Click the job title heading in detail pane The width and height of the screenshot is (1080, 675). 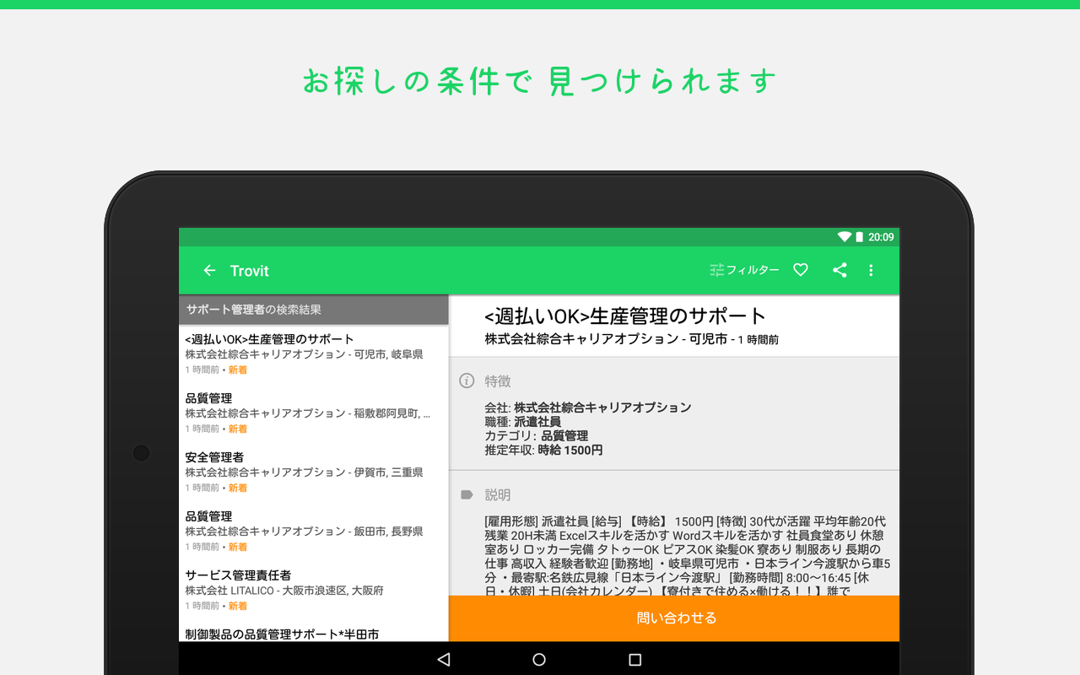[625, 316]
